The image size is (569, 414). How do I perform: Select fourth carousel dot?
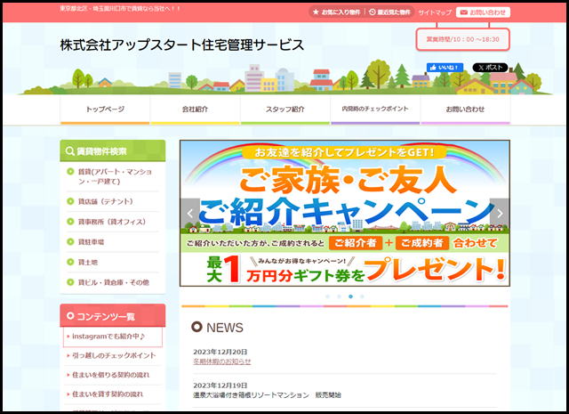(362, 296)
